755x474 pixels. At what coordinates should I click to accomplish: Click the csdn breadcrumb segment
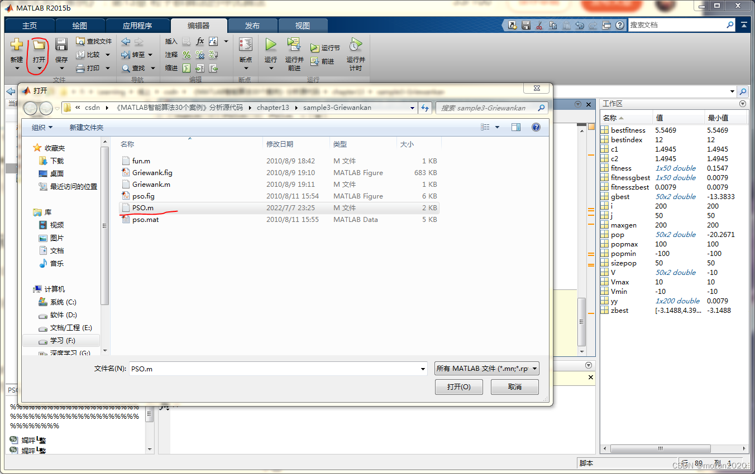coord(92,108)
